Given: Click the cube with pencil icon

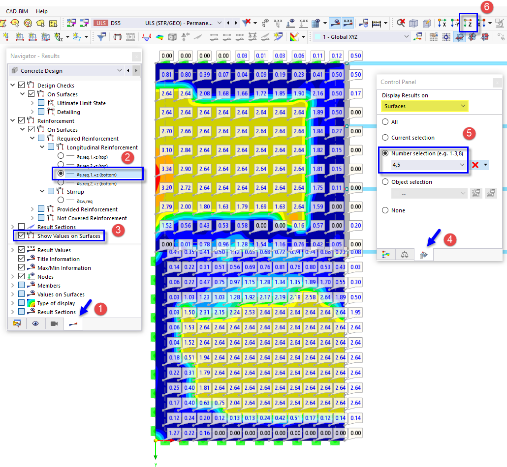Looking at the screenshot, I should point(427,23).
